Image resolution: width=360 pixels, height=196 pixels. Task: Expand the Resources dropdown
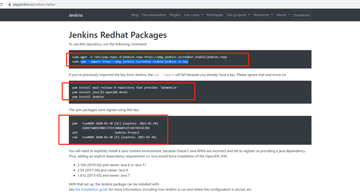263,15
